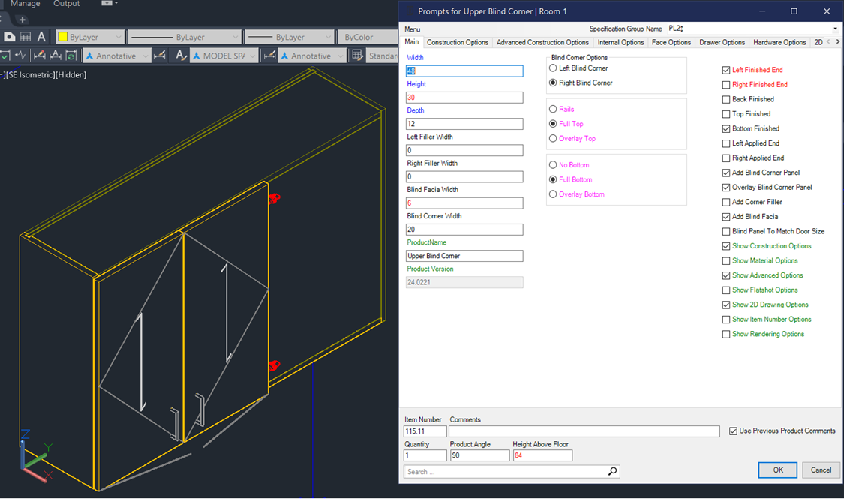Select the Left Blind Corner radio button

554,68
